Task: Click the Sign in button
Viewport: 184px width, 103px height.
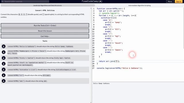Action: click(x=179, y=1)
